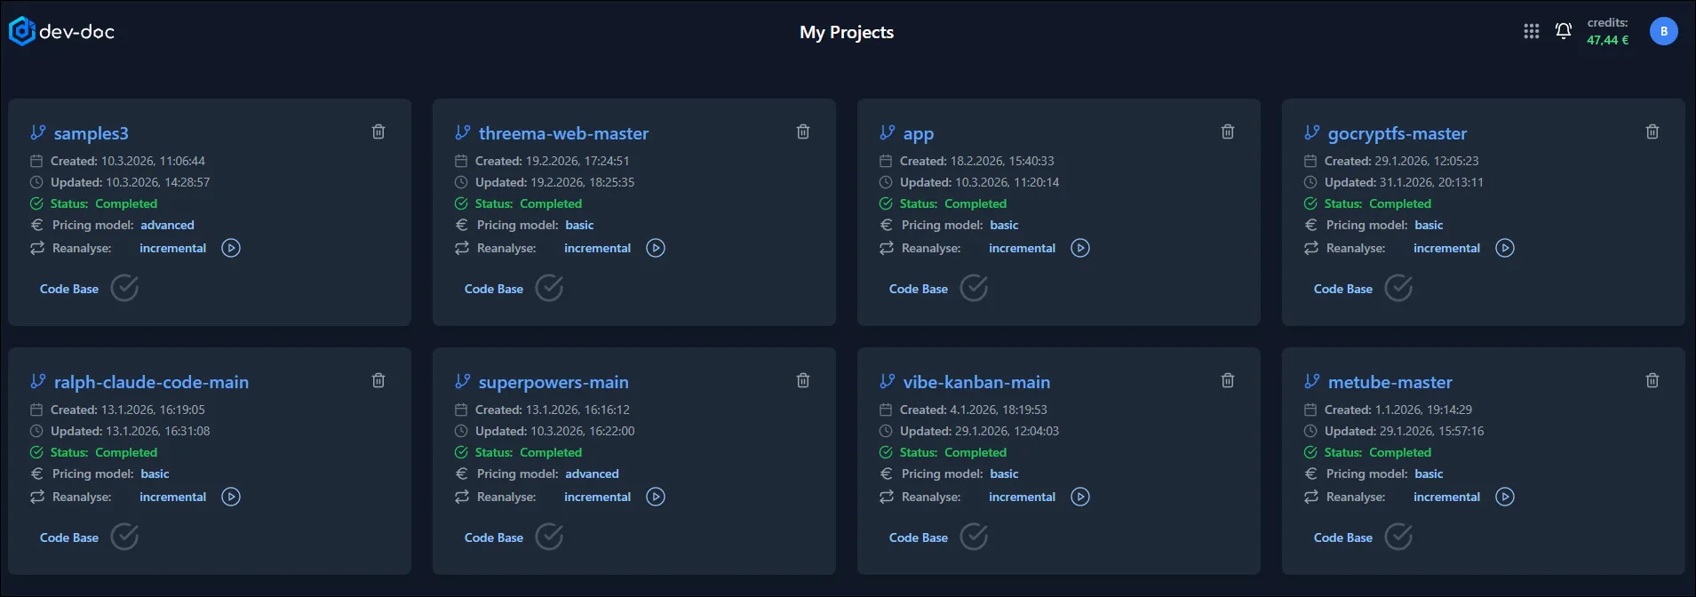Delete the superpowers-main project
Screen dimensions: 1696x597
click(803, 380)
